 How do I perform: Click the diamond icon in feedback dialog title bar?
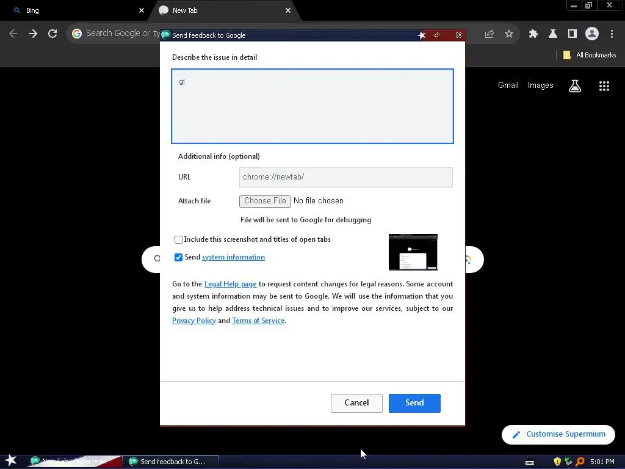click(437, 35)
